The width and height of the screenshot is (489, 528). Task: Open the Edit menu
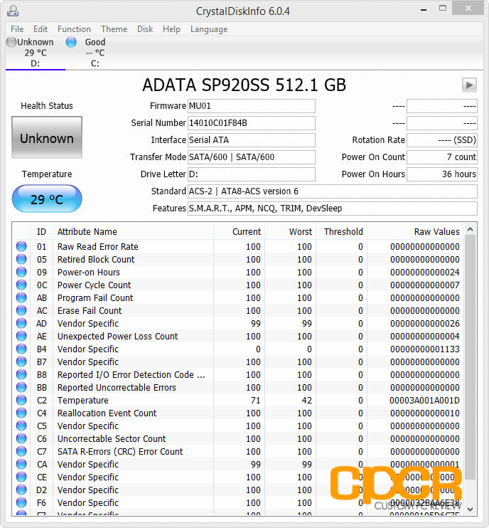pyautogui.click(x=41, y=29)
